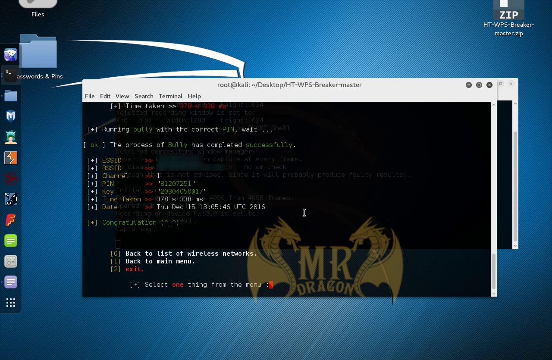Click the ESSID label in output

(x=112, y=160)
